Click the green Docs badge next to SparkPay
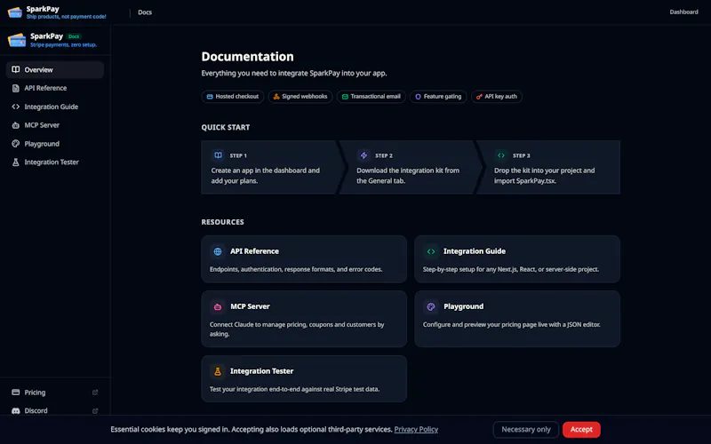 click(x=74, y=36)
